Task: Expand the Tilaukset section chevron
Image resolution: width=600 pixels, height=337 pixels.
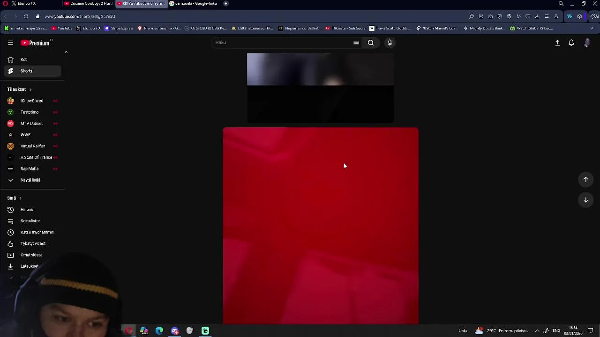Action: [30, 89]
